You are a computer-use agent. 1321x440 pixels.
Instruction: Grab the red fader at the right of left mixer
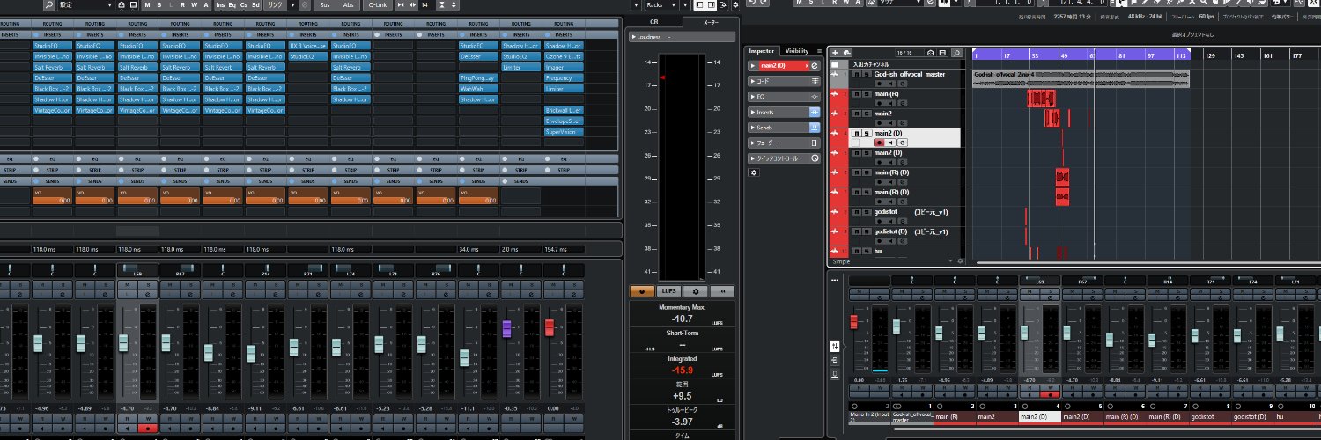(550, 327)
